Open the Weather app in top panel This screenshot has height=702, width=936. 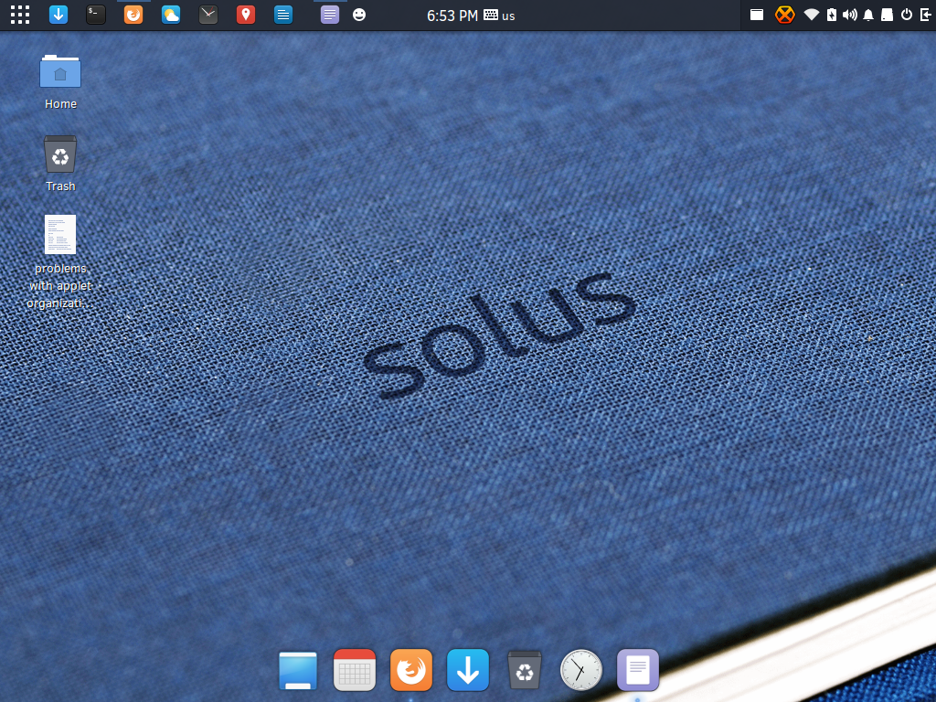pos(171,15)
